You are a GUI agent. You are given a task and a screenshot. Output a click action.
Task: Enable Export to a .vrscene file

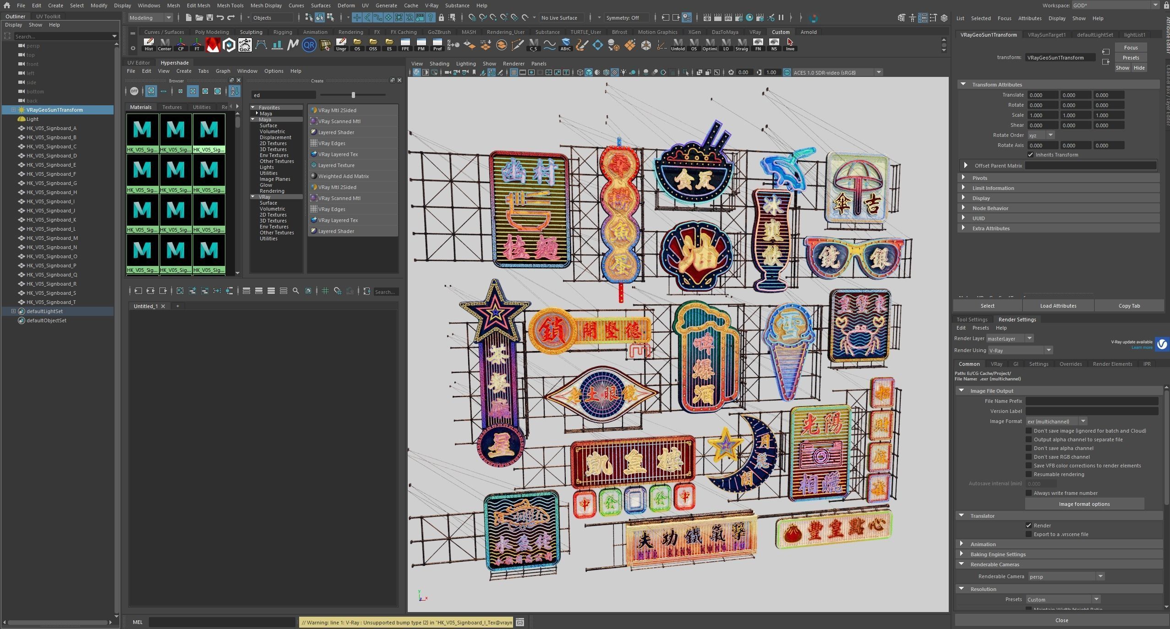pyautogui.click(x=1028, y=534)
